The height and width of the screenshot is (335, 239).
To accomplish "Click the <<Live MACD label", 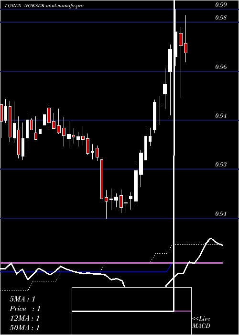I will 201,322.
